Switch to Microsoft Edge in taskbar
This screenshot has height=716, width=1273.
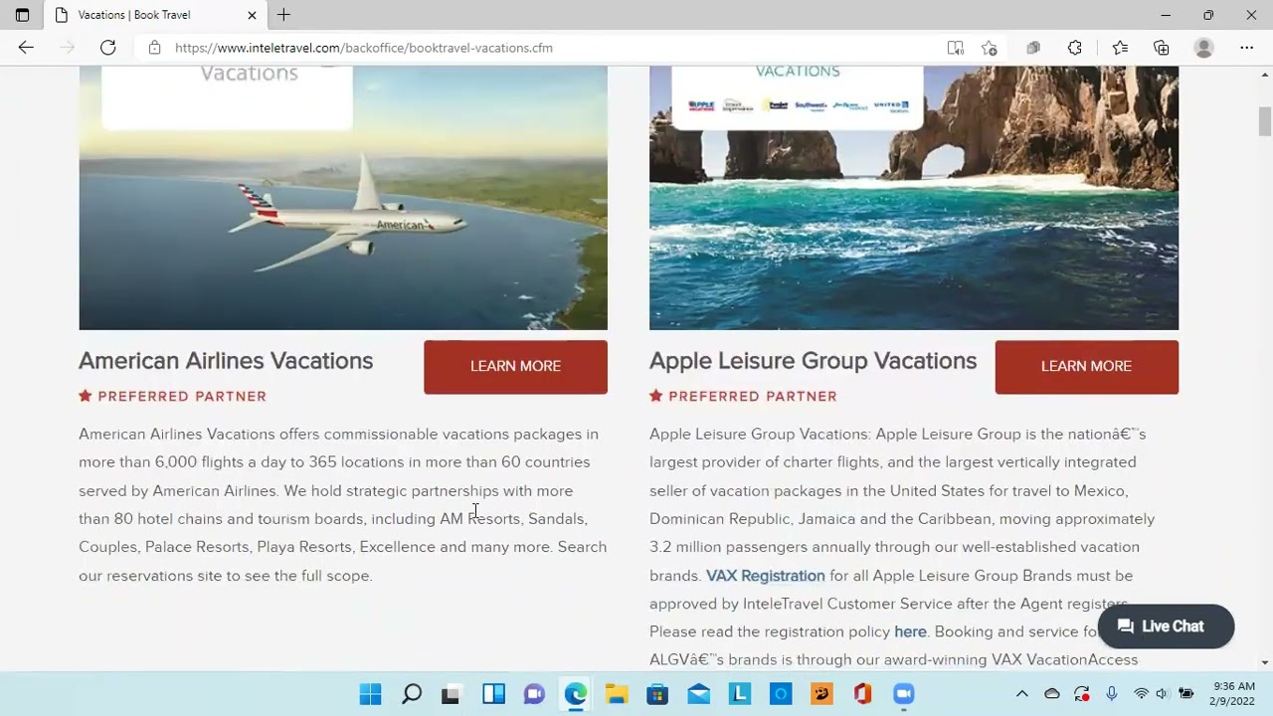(x=576, y=694)
